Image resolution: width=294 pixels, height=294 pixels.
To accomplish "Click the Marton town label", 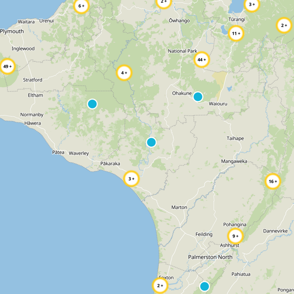I will [x=179, y=207].
